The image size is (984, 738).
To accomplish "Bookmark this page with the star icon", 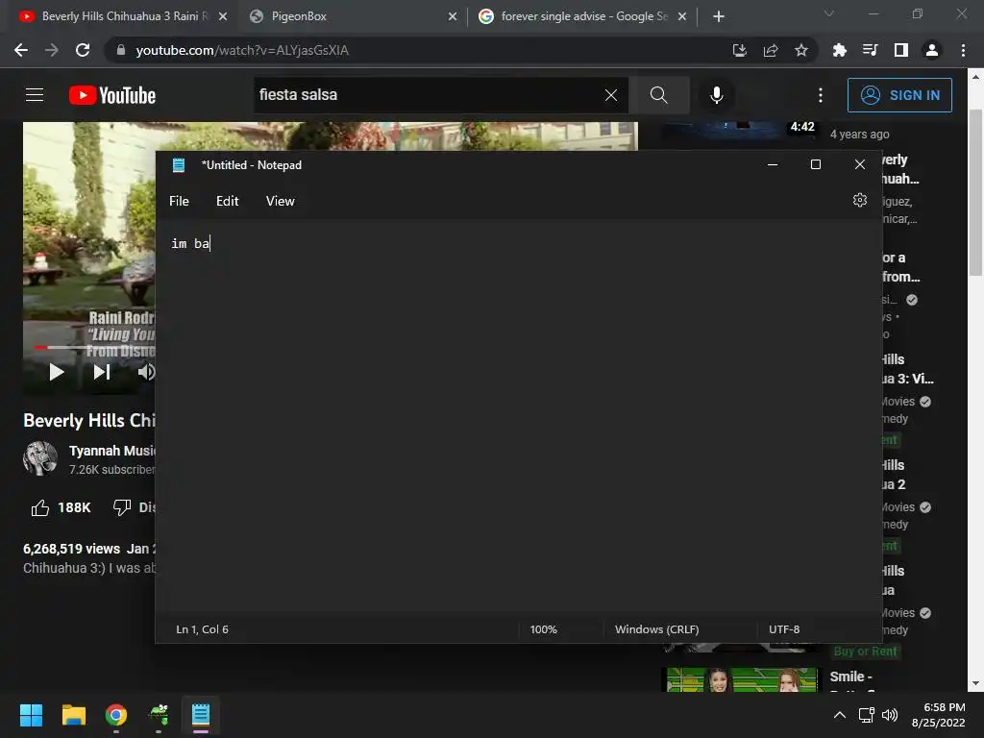I will tap(801, 50).
